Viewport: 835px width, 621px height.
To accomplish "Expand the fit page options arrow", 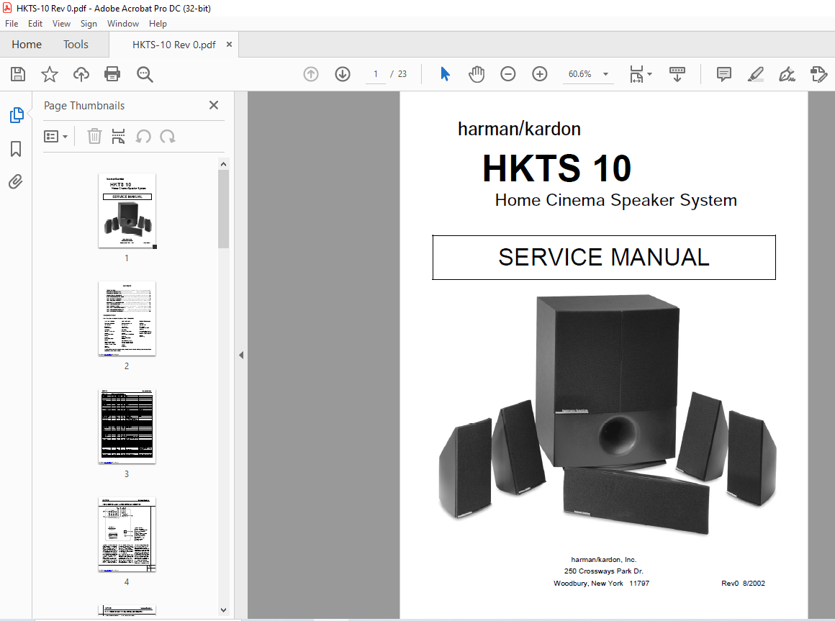I will coord(650,74).
